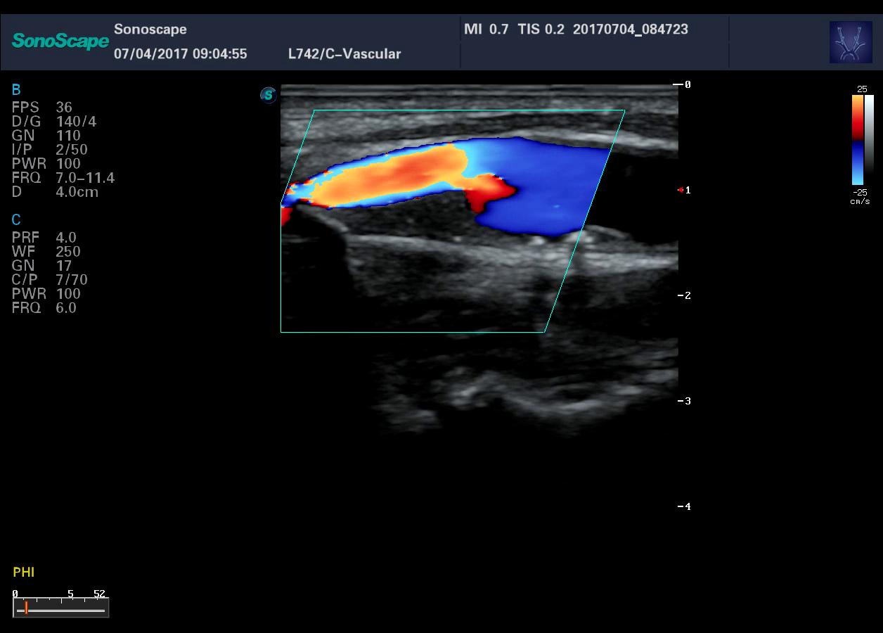Click the SonoScape logo
883x633 pixels.
tap(60, 41)
